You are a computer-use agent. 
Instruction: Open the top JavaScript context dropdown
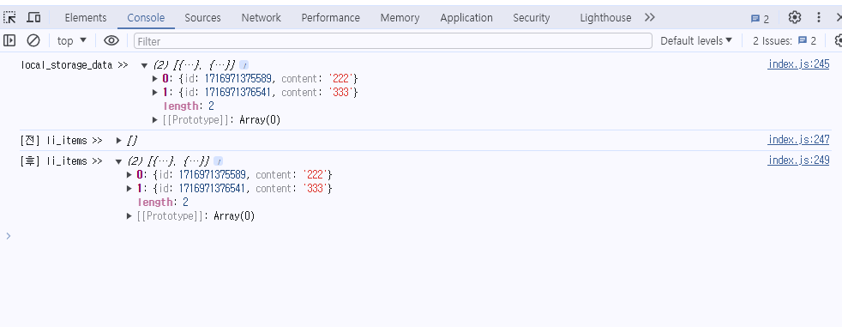(72, 40)
